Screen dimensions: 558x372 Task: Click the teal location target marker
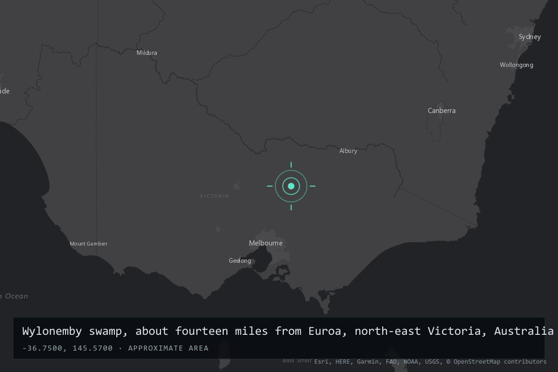(x=291, y=186)
